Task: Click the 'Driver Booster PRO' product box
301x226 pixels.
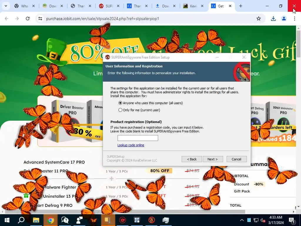Action: (70, 121)
